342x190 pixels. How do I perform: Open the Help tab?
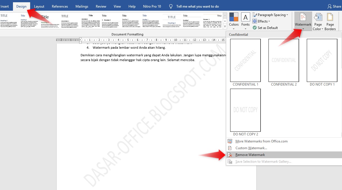pyautogui.click(x=132, y=6)
